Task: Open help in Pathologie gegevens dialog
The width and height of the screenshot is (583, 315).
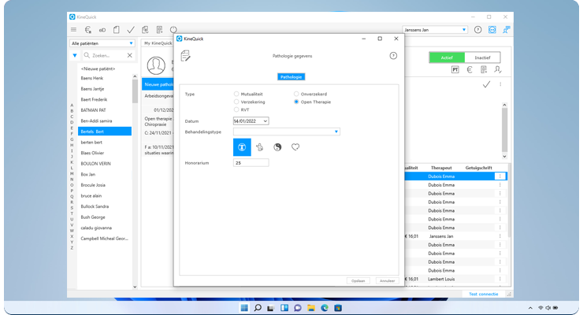Action: (393, 56)
